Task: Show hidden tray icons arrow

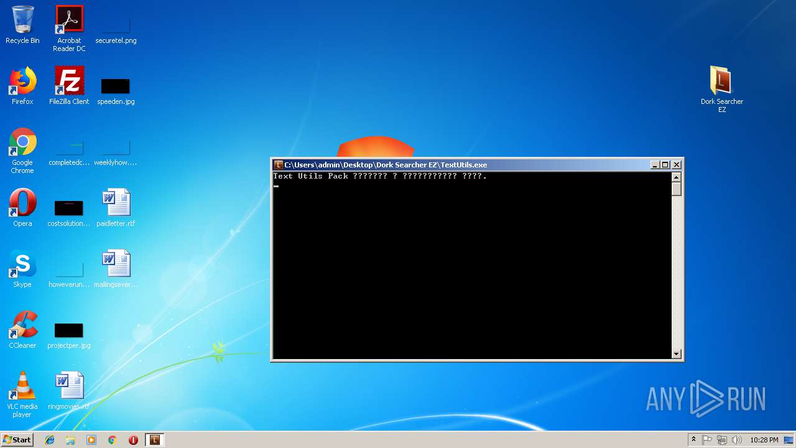Action: (x=694, y=440)
